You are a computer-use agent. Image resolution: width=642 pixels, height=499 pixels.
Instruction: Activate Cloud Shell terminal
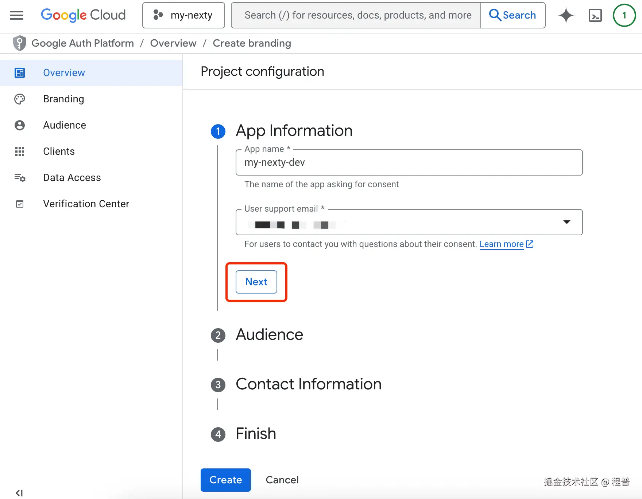(x=595, y=15)
